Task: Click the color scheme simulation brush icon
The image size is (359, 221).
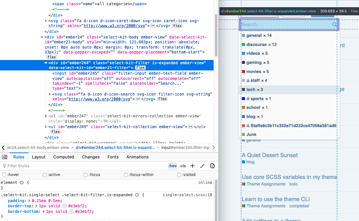Action: coord(202,166)
